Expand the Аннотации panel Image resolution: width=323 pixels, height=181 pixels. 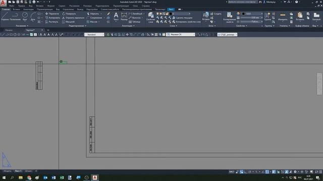(x=128, y=26)
